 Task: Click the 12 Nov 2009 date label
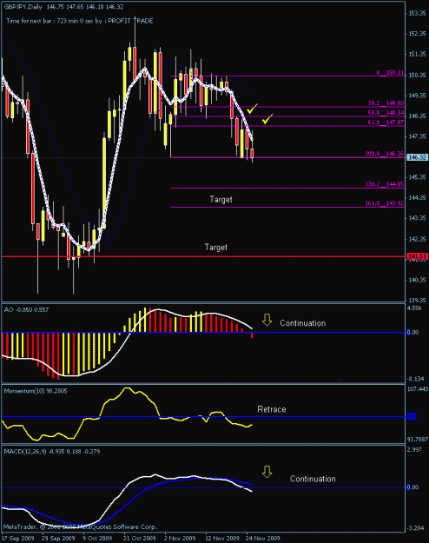[x=222, y=538]
